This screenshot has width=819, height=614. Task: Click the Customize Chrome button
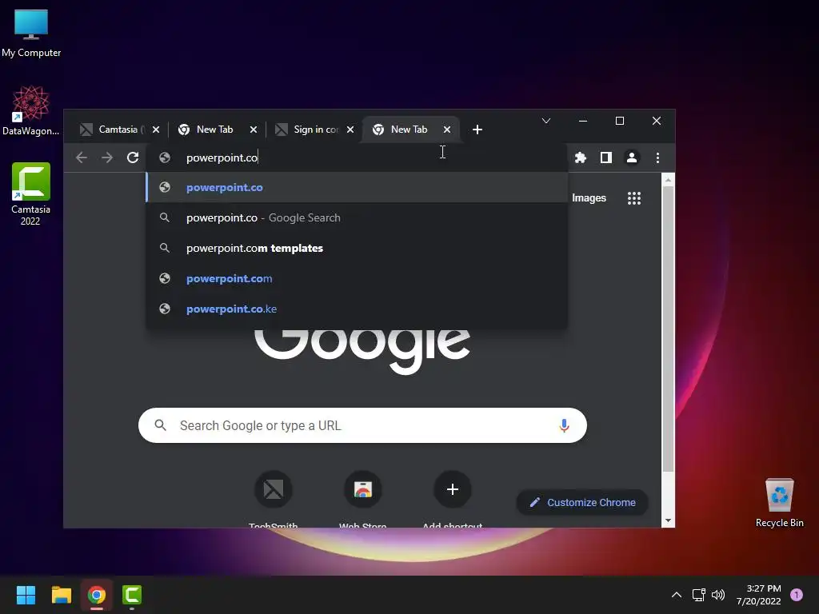pos(582,502)
